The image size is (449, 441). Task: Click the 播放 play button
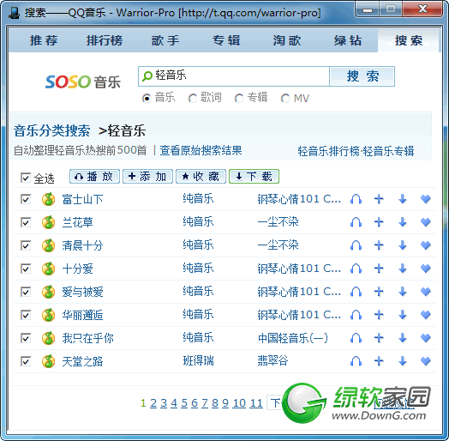pos(95,177)
